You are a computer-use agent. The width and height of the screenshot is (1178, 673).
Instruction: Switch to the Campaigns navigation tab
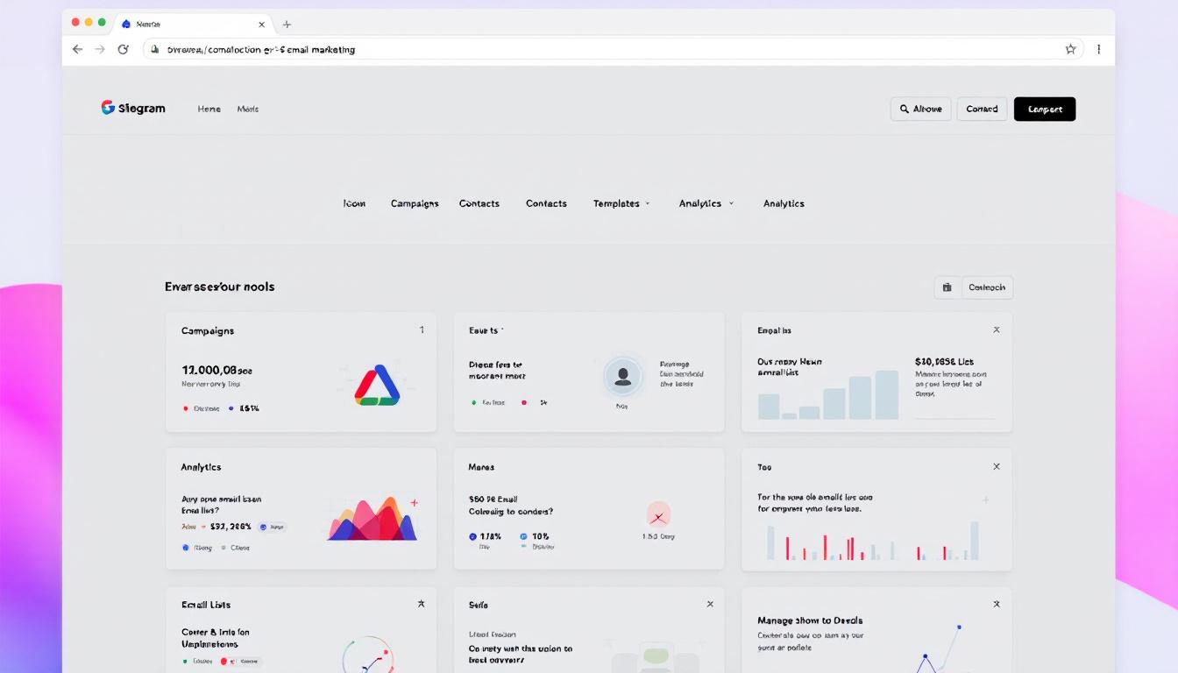(x=414, y=202)
